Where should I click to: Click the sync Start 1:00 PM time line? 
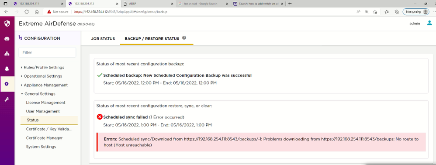[158, 125]
